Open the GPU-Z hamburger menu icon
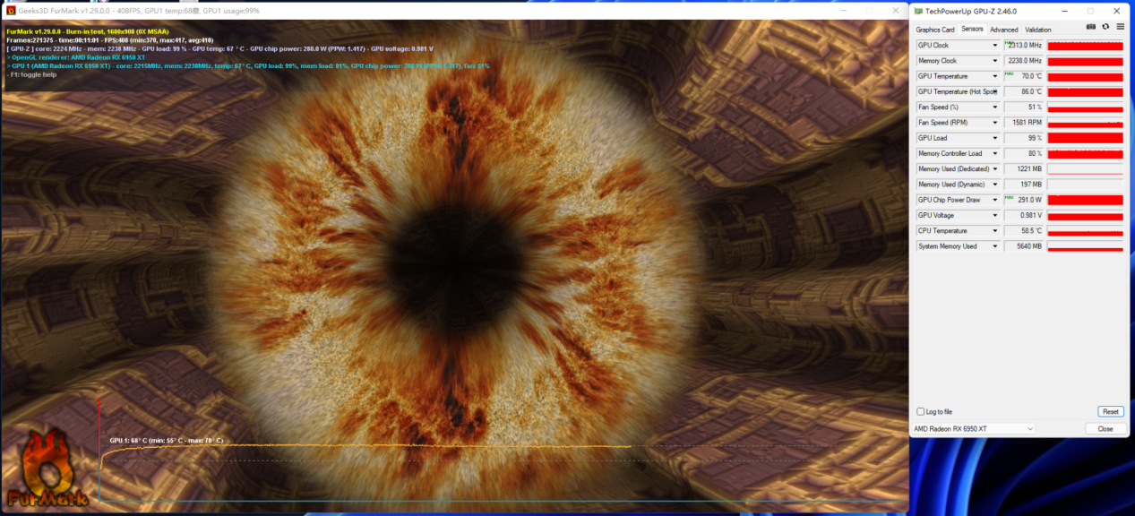Screen dimensions: 1135x516 click(1120, 27)
